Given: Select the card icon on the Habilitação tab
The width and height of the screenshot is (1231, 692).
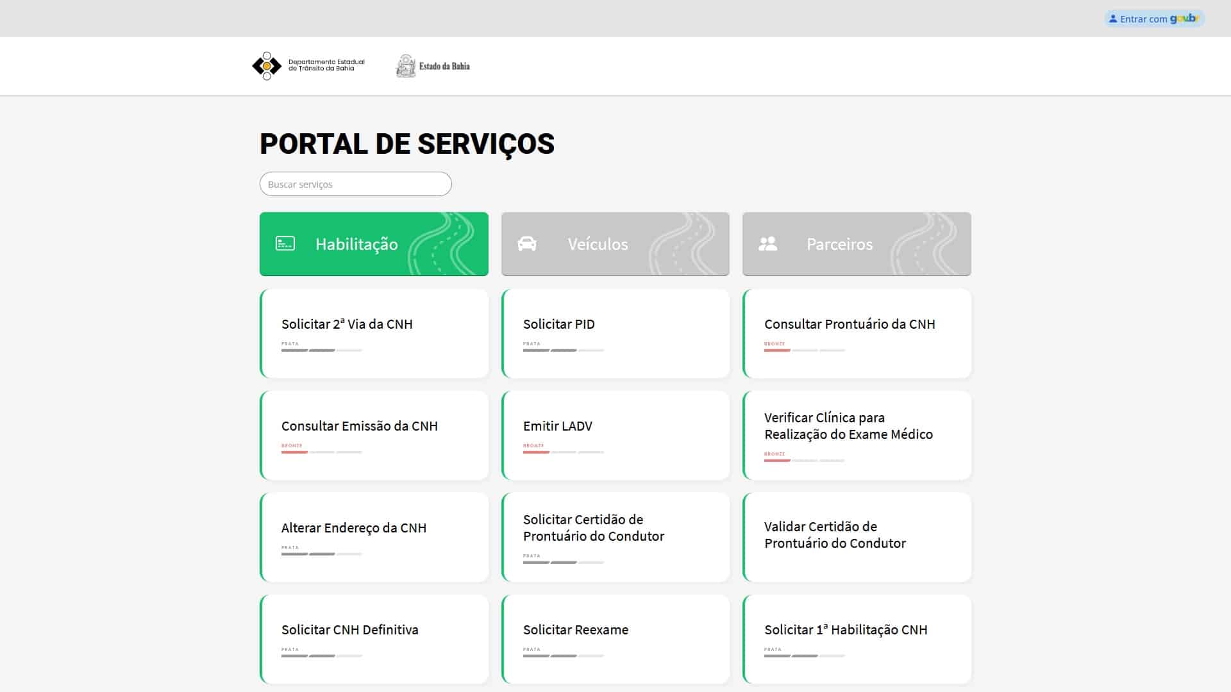Looking at the screenshot, I should (285, 243).
